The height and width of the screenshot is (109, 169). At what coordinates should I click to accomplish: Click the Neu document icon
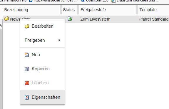point(27,55)
